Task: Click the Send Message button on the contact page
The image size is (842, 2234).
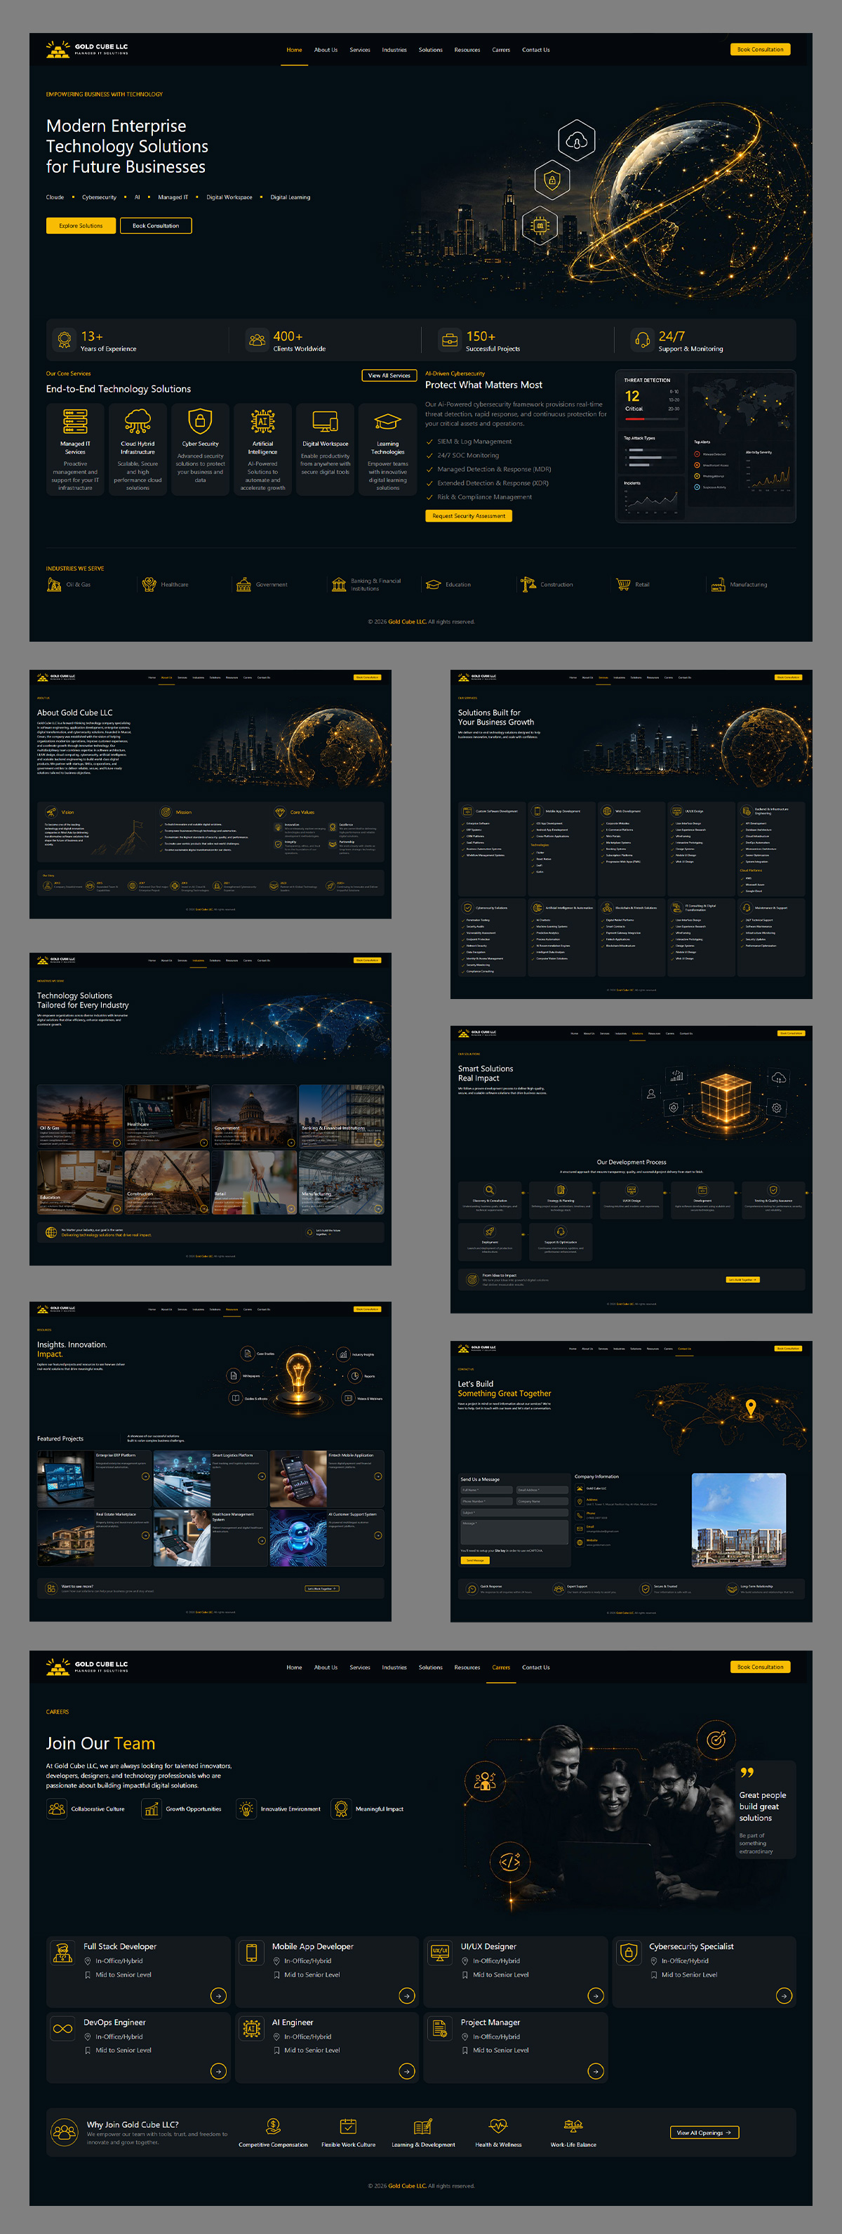Action: [x=475, y=1560]
